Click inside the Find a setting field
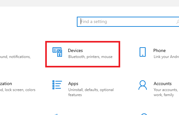The height and width of the screenshot is (115, 179). [x=128, y=22]
